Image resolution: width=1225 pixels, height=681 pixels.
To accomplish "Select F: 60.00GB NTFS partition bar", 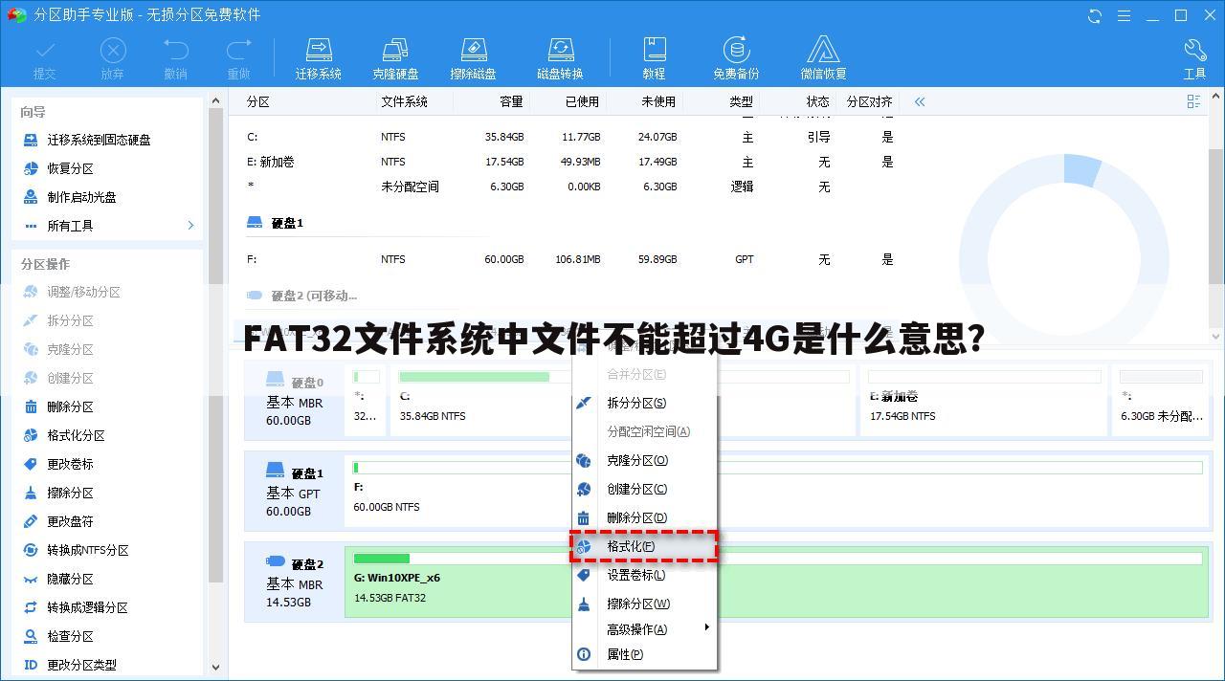I will 777,491.
